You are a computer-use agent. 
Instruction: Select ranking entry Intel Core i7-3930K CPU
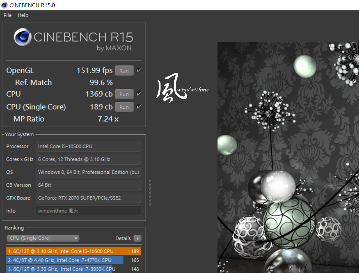click(x=74, y=269)
